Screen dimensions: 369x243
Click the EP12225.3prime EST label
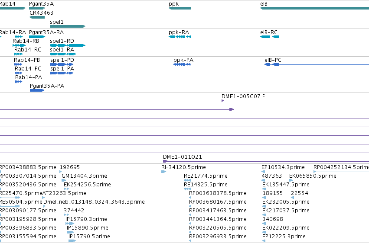pyautogui.click(x=284, y=236)
